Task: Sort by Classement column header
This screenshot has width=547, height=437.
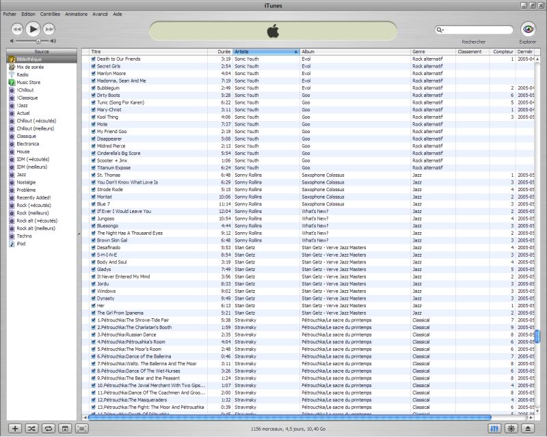Action: 472,52
